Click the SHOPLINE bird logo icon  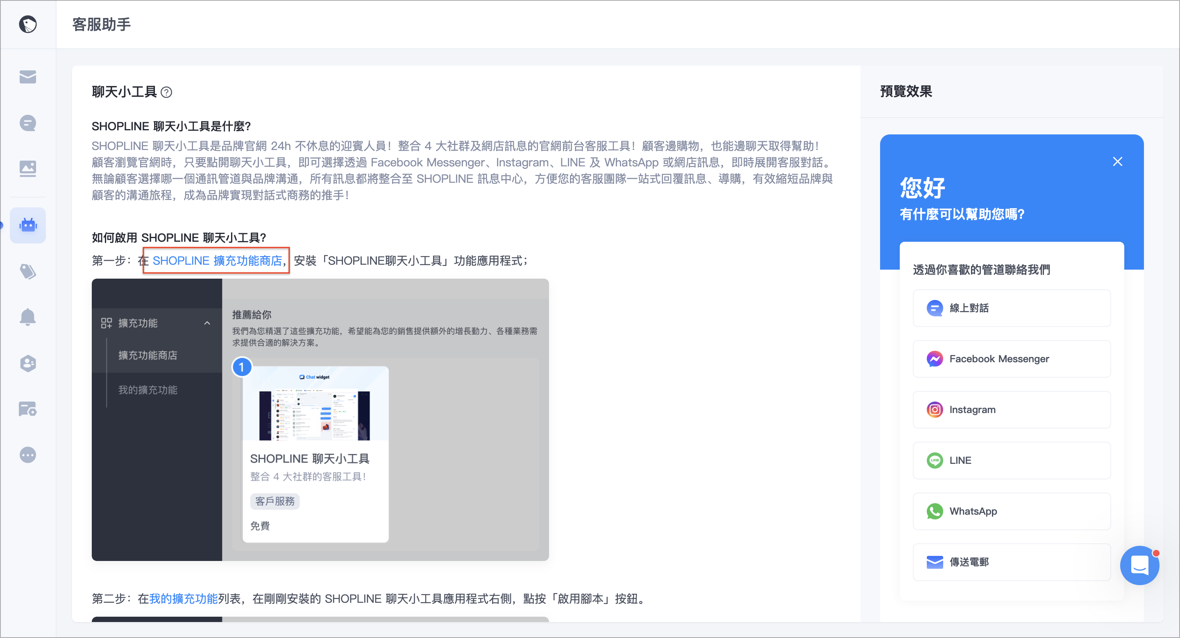tap(28, 24)
